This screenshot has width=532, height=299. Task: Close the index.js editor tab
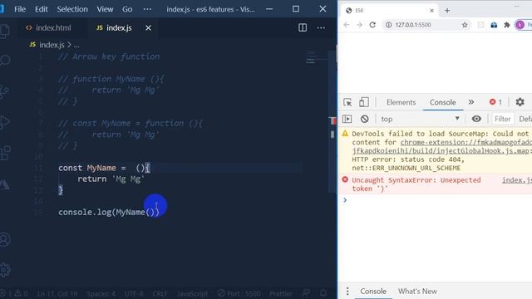tap(148, 28)
